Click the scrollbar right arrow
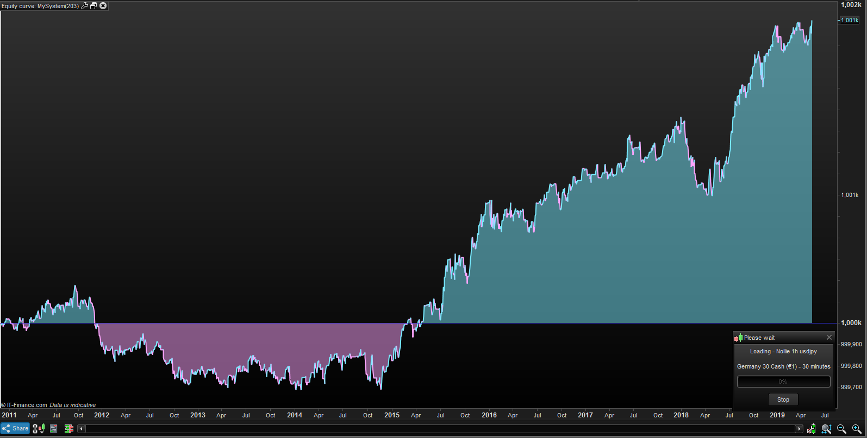 [799, 429]
